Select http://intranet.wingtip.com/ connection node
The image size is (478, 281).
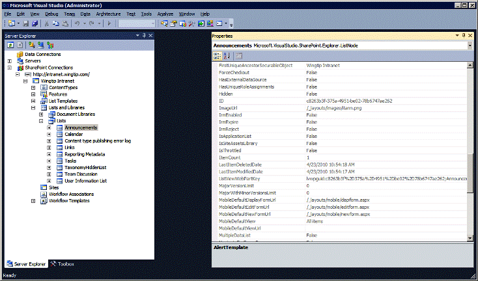[61, 74]
